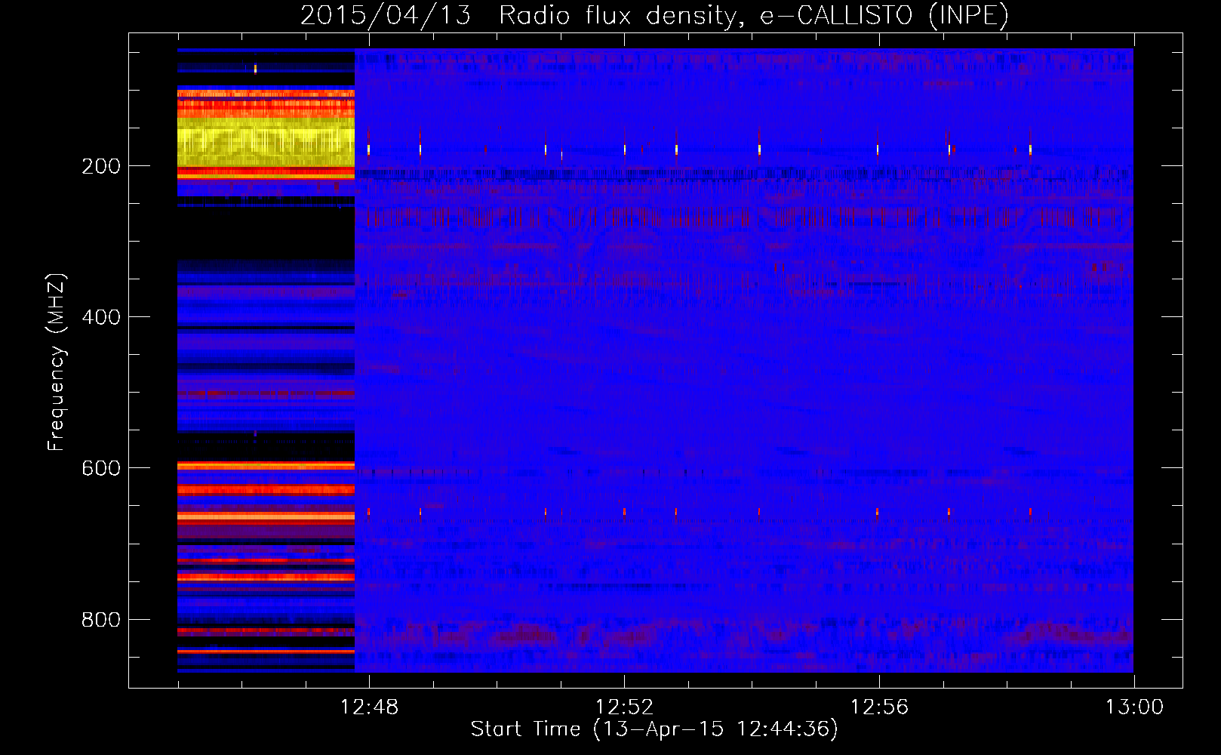The image size is (1221, 755).
Task: Click the 600 frequency tick label
Action: (101, 468)
